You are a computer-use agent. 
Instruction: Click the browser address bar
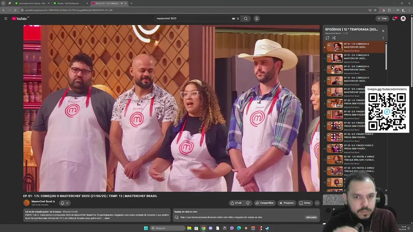coord(194,10)
